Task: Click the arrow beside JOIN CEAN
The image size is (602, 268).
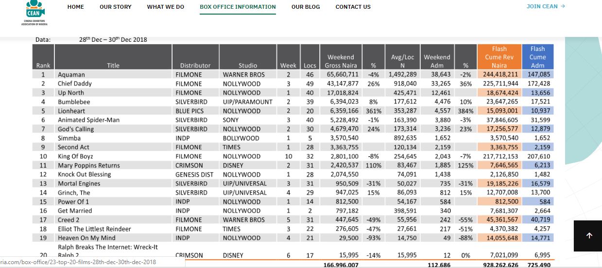Action: click(563, 6)
